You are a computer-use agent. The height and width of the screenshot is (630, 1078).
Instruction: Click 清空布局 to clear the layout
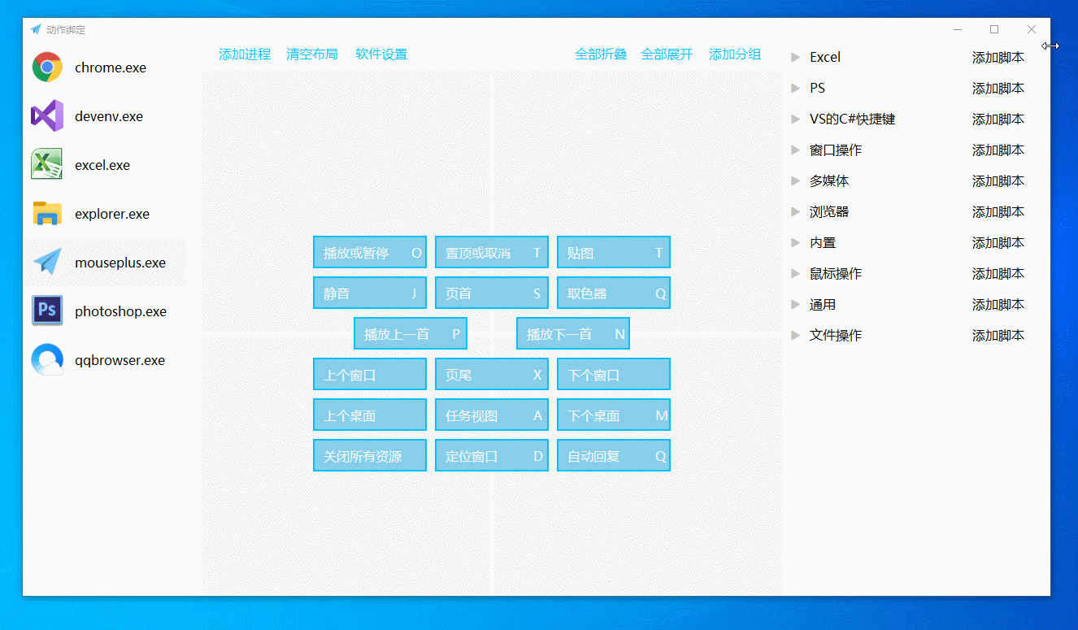click(312, 54)
